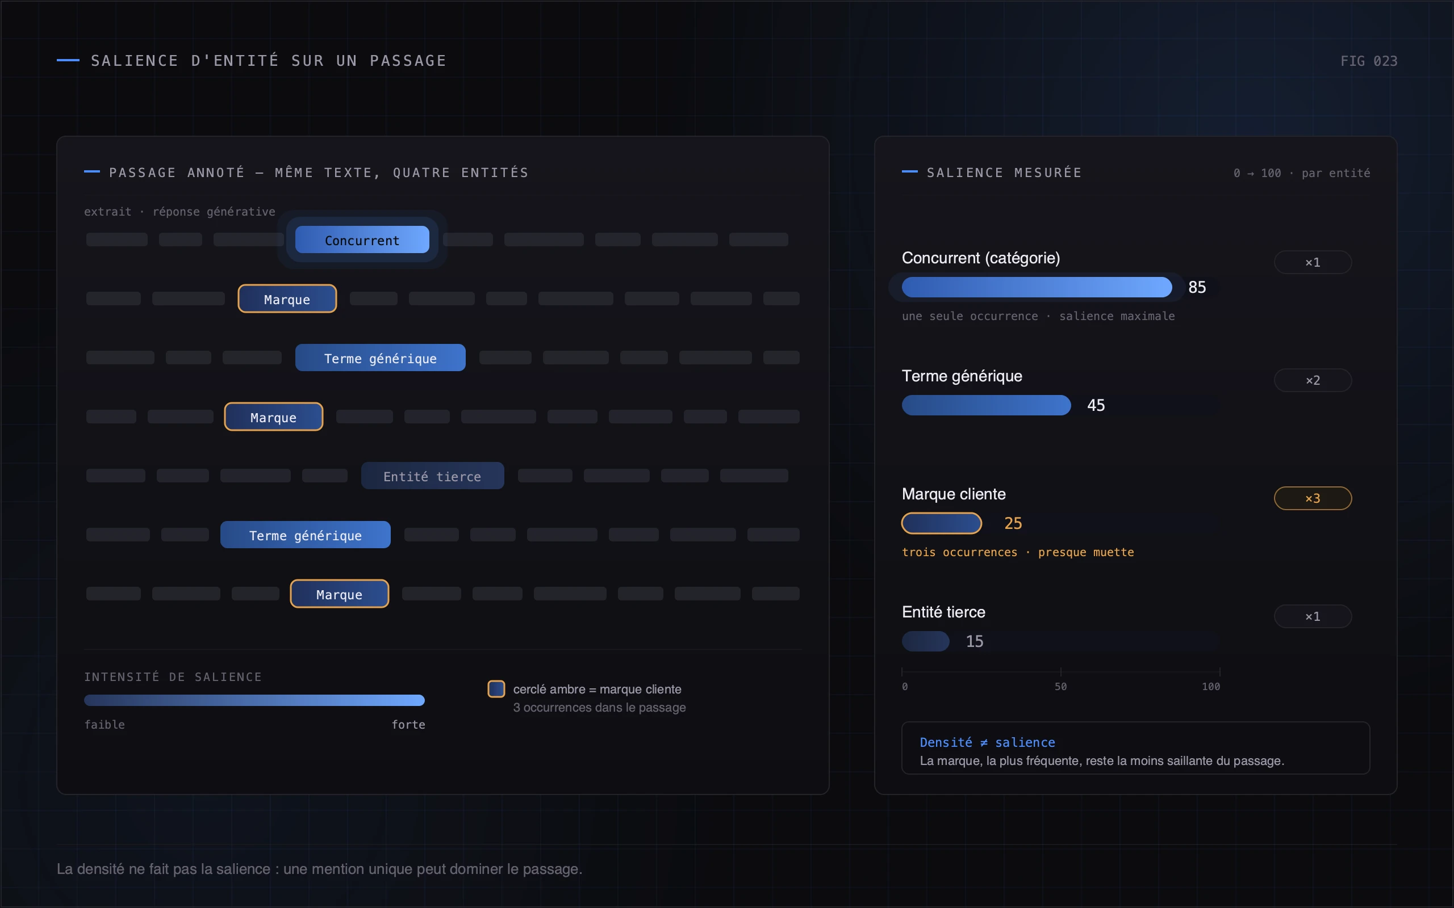
Task: Click the Densité ≠ salience note box
Action: click(x=1135, y=749)
